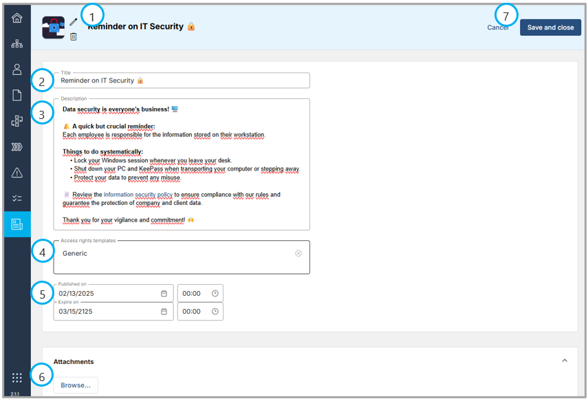Image resolution: width=588 pixels, height=399 pixels.
Task: Delete the image using trash icon
Action: click(74, 36)
